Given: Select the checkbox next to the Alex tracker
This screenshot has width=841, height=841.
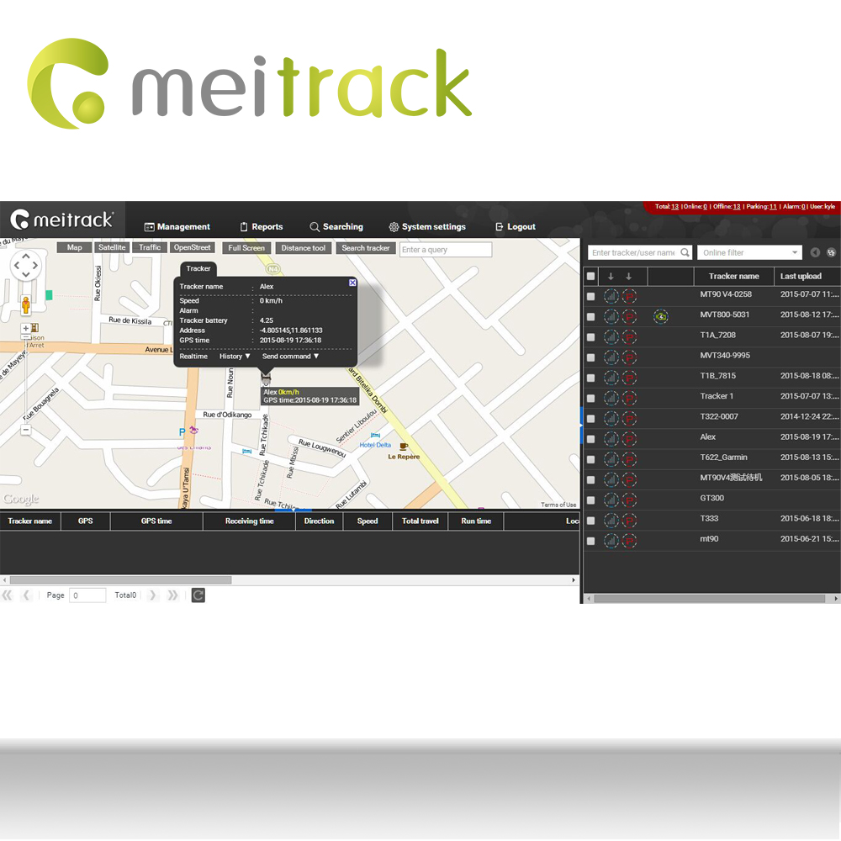Looking at the screenshot, I should (592, 436).
